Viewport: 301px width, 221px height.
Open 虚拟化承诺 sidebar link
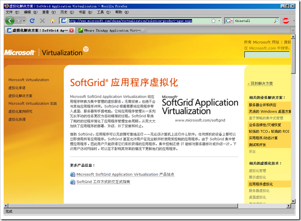pos(17,88)
